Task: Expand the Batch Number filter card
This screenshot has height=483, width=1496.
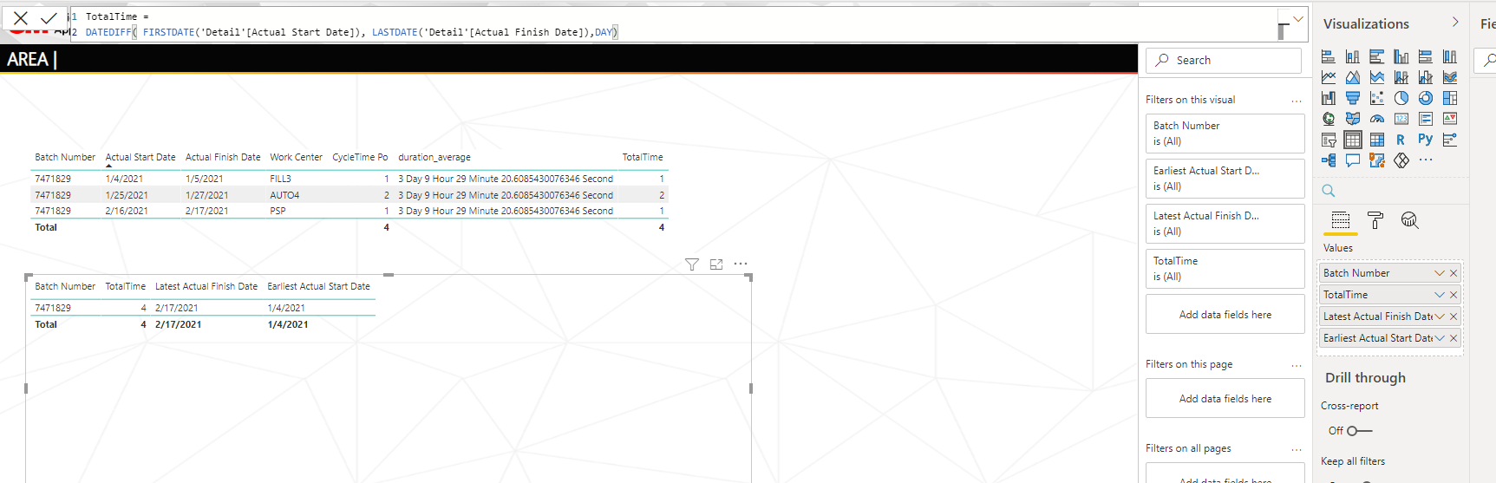Action: 1225,134
